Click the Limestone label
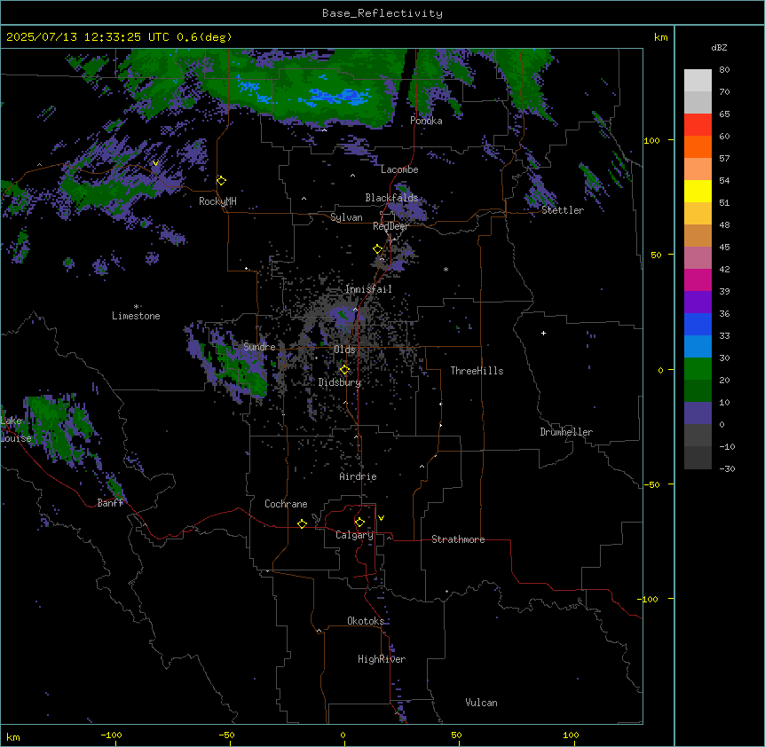The width and height of the screenshot is (765, 747). [136, 316]
